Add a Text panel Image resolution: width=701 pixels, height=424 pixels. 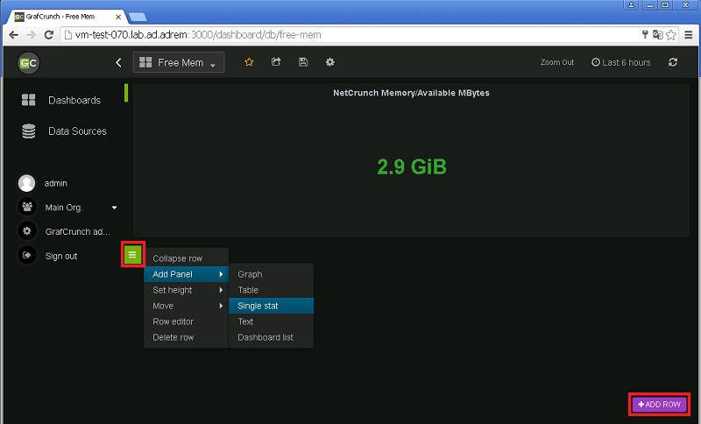[x=271, y=322]
